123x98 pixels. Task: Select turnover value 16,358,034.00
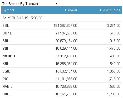(x=66, y=64)
